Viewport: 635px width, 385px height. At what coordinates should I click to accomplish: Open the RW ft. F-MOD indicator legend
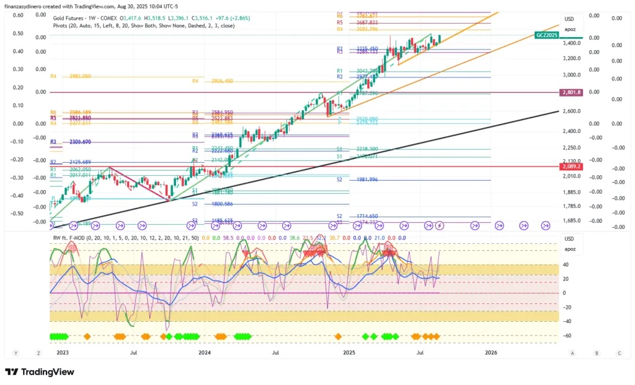126,238
